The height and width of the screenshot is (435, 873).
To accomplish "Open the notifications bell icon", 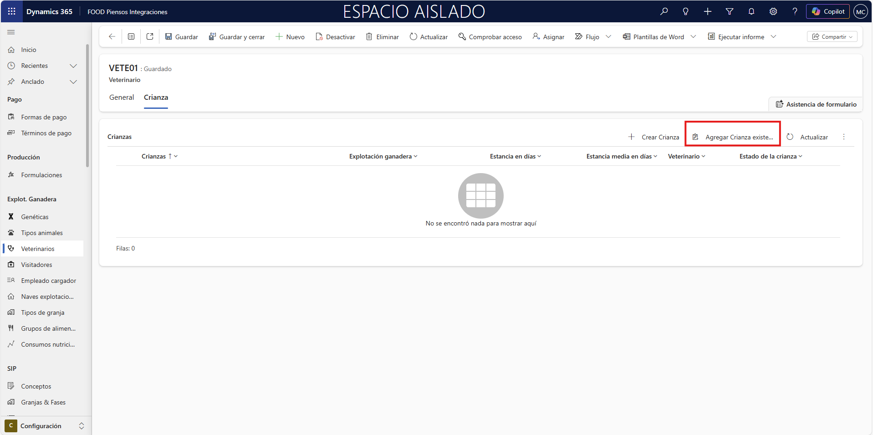I will point(751,11).
